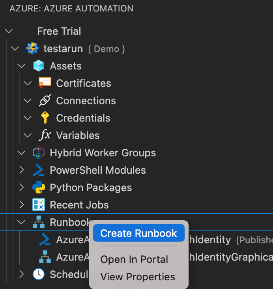This screenshot has width=273, height=289.
Task: Choose Create Runbook from context menu
Action: (x=138, y=233)
